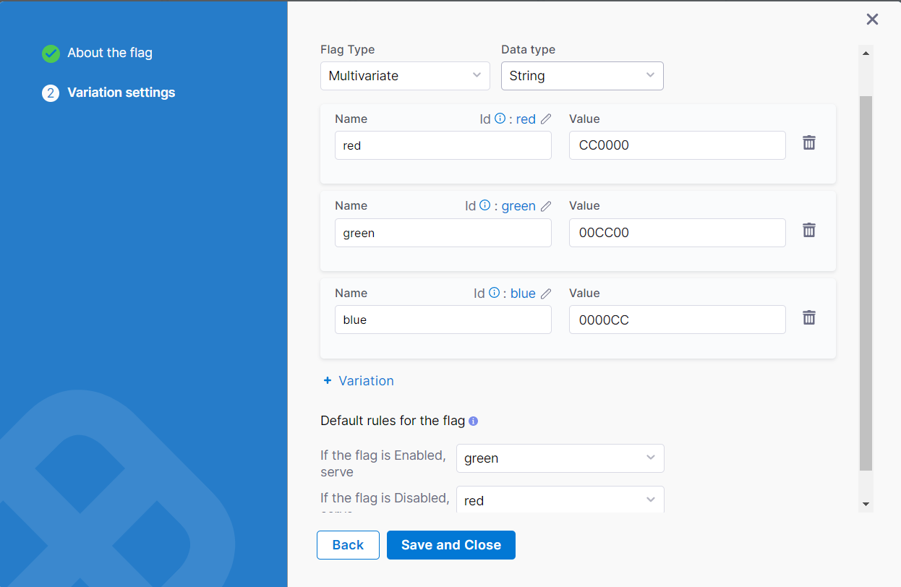Click the Name field containing red

(x=443, y=145)
